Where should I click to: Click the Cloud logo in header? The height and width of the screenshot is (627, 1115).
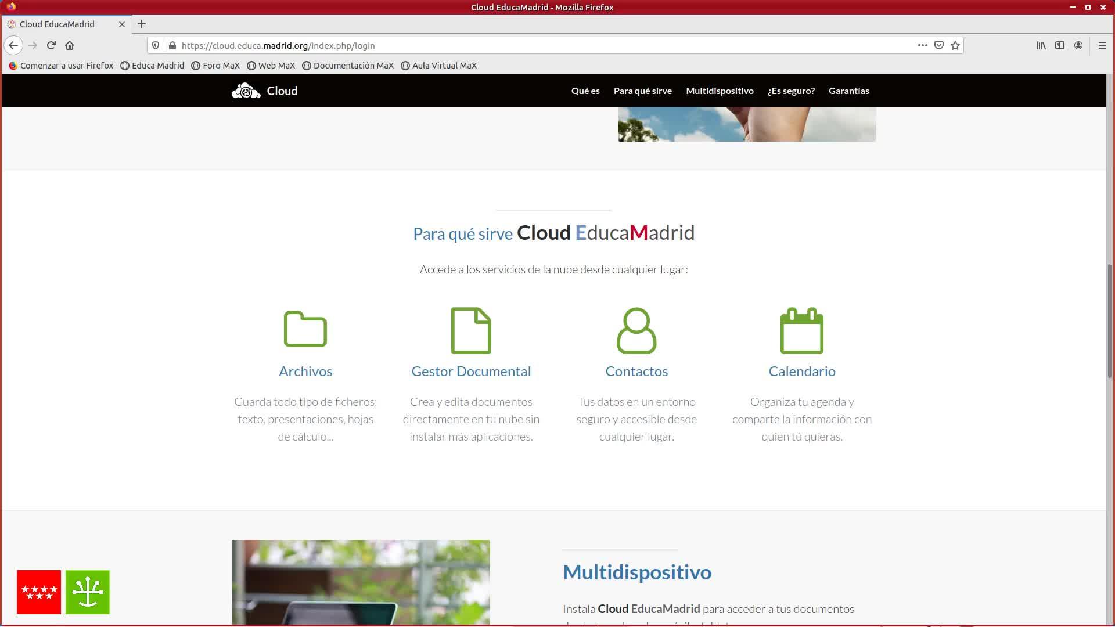tap(265, 91)
